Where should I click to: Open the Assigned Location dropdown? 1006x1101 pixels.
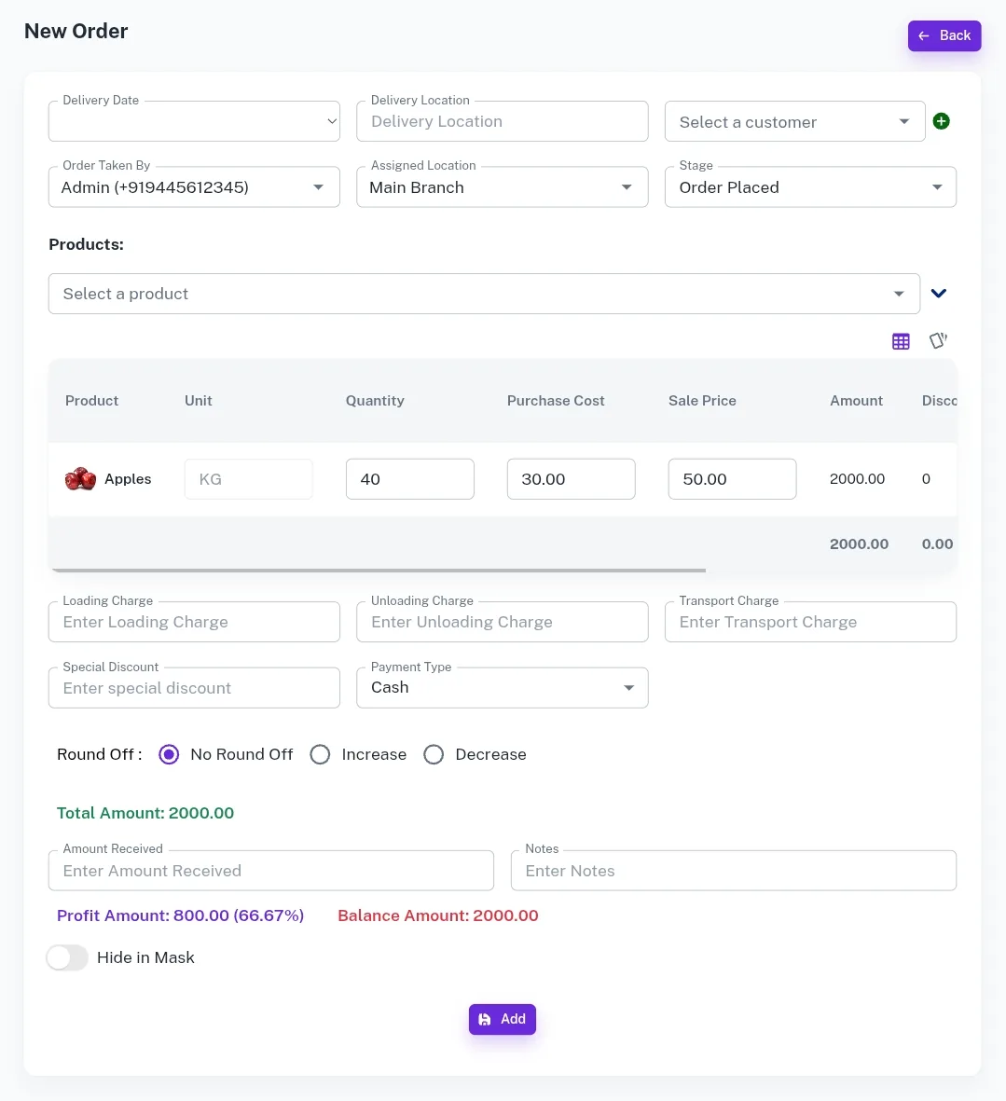[x=502, y=186]
